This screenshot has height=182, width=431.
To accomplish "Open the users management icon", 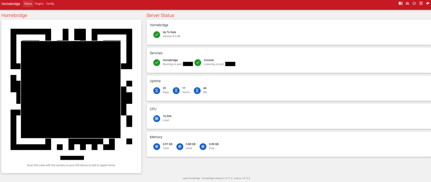I will tap(407, 4).
